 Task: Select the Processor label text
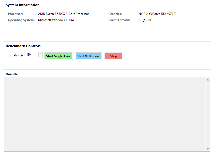(15, 14)
